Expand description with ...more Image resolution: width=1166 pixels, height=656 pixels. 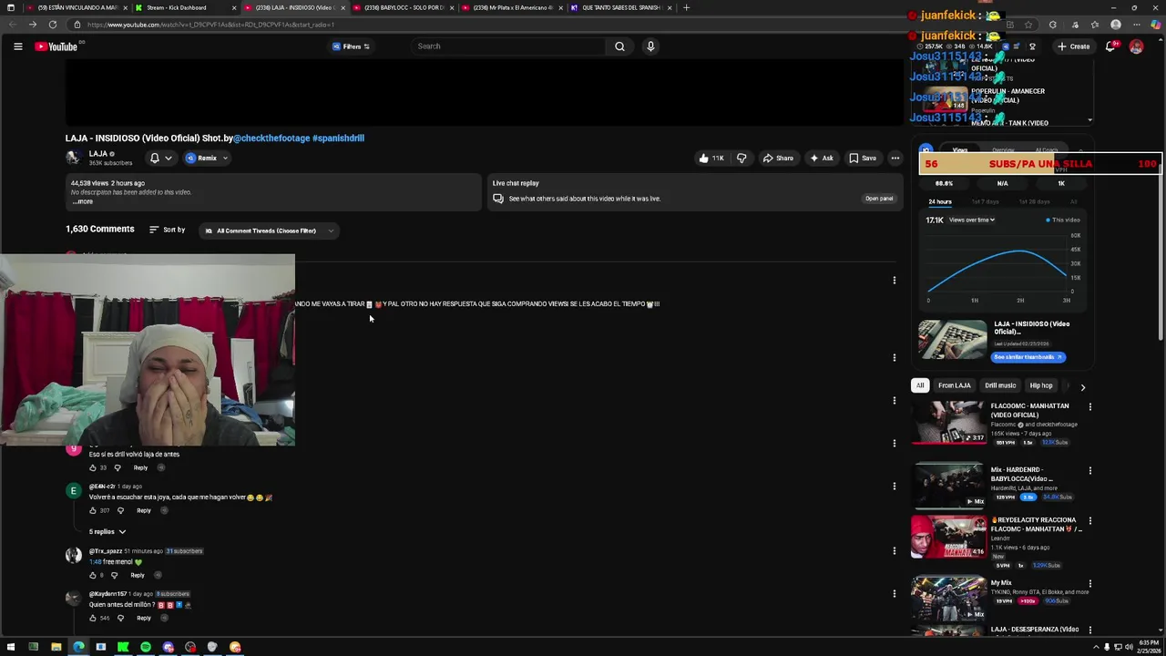(82, 201)
